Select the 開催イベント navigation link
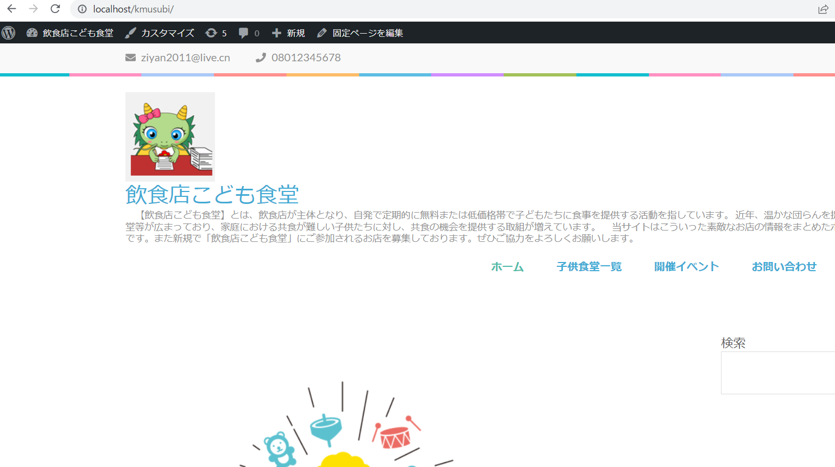The width and height of the screenshot is (835, 467). (686, 267)
